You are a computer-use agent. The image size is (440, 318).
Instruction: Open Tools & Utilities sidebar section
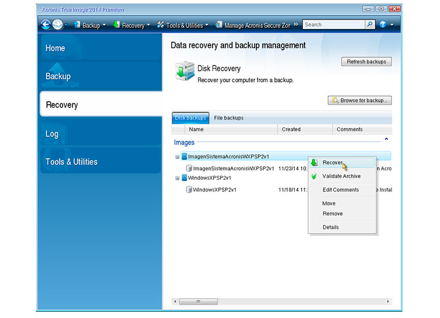point(101,161)
